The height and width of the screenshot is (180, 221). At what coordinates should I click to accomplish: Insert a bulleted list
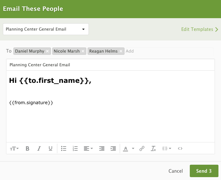click(x=64, y=148)
